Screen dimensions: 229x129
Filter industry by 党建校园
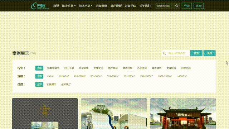click(x=171, y=68)
